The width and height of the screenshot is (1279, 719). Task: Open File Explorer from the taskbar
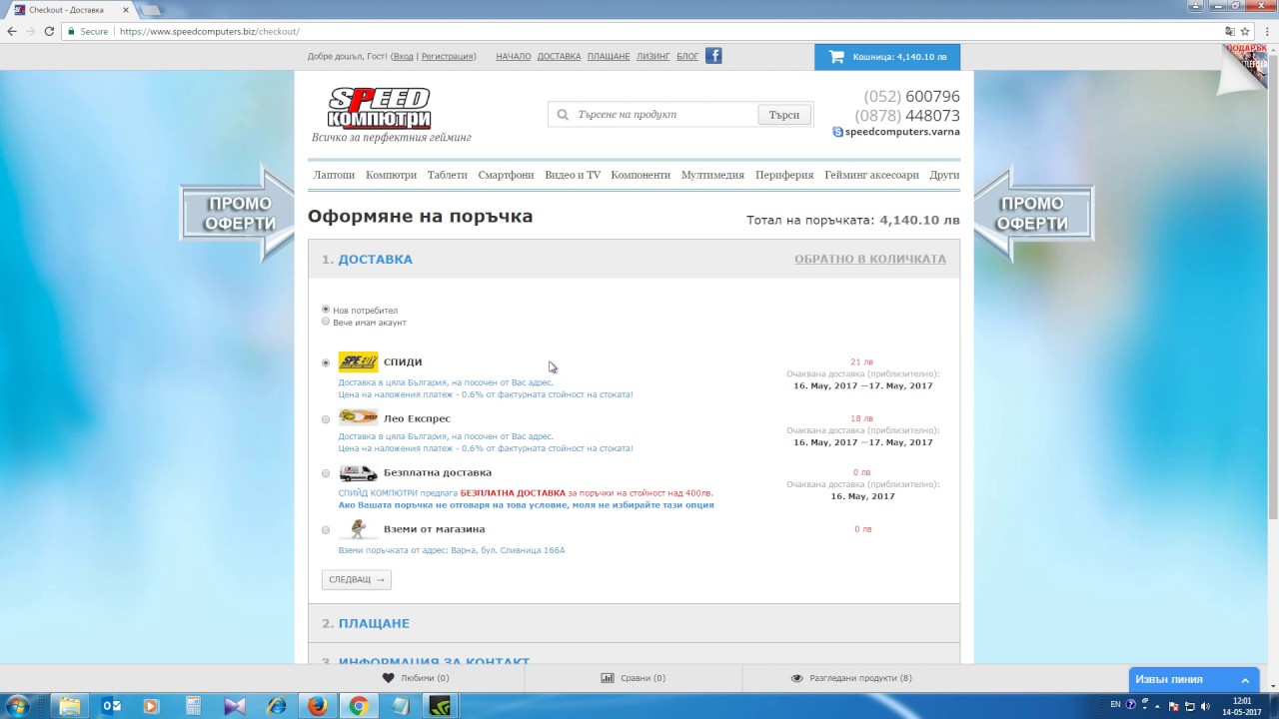[x=69, y=706]
